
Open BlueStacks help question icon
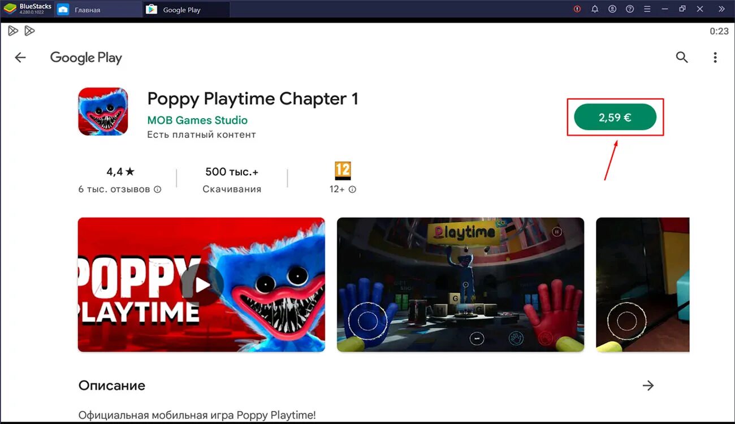tap(630, 9)
